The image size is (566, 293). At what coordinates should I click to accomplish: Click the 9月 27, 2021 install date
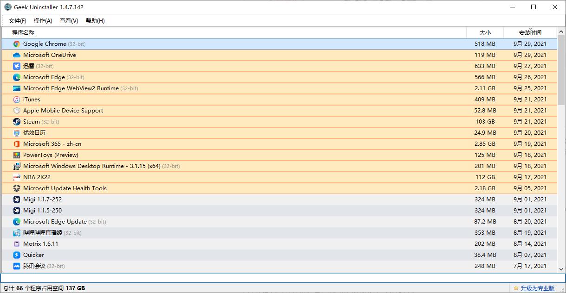point(530,66)
